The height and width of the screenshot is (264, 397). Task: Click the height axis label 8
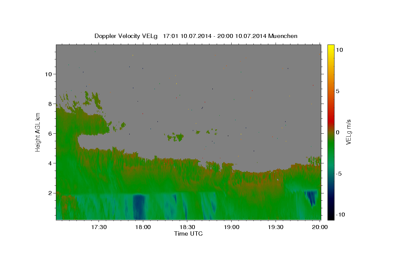coord(50,104)
